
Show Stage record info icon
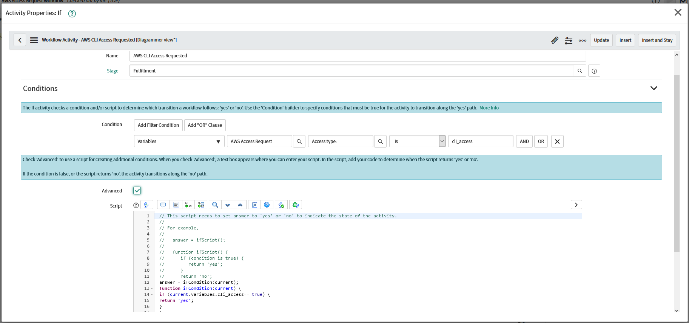coord(594,71)
